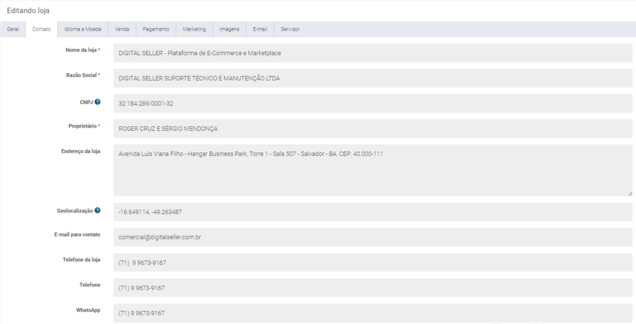
Task: Switch to the Geral tab
Action: [13, 29]
